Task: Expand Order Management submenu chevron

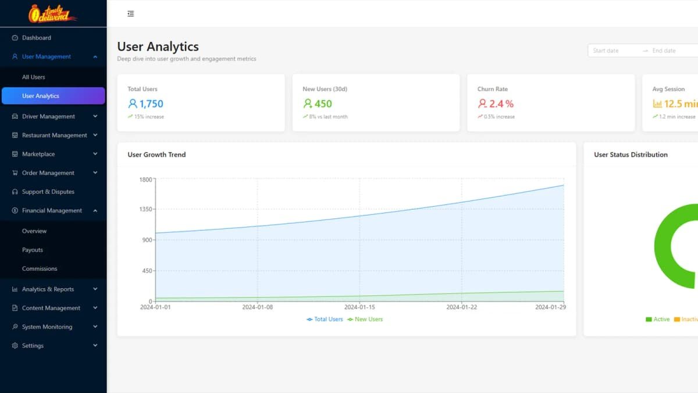Action: (x=95, y=173)
